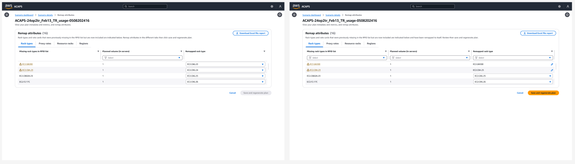Click warning icon beside EC2.C8A.23, left screen

20,70
